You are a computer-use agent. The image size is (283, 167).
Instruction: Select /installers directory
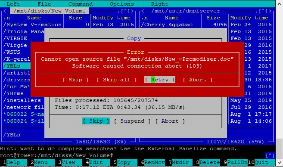22,100
